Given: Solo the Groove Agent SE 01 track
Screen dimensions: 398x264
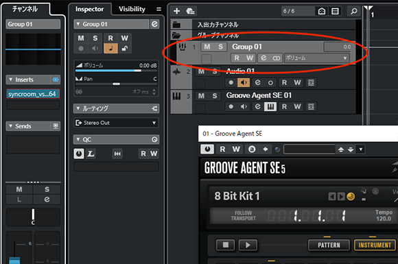Looking at the screenshot, I should tap(215, 96).
